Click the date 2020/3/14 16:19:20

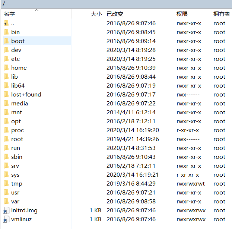click(133, 130)
